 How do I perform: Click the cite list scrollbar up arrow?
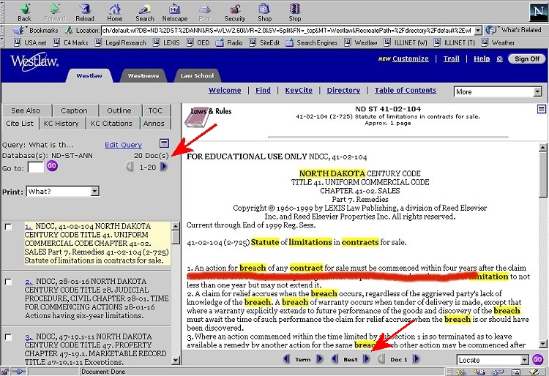[x=176, y=225]
